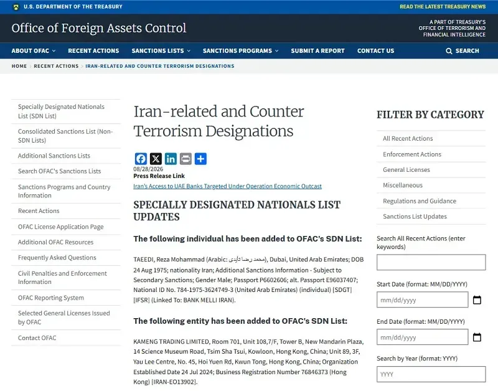Focus the Search All Recent Actions keyword field

pos(431,262)
